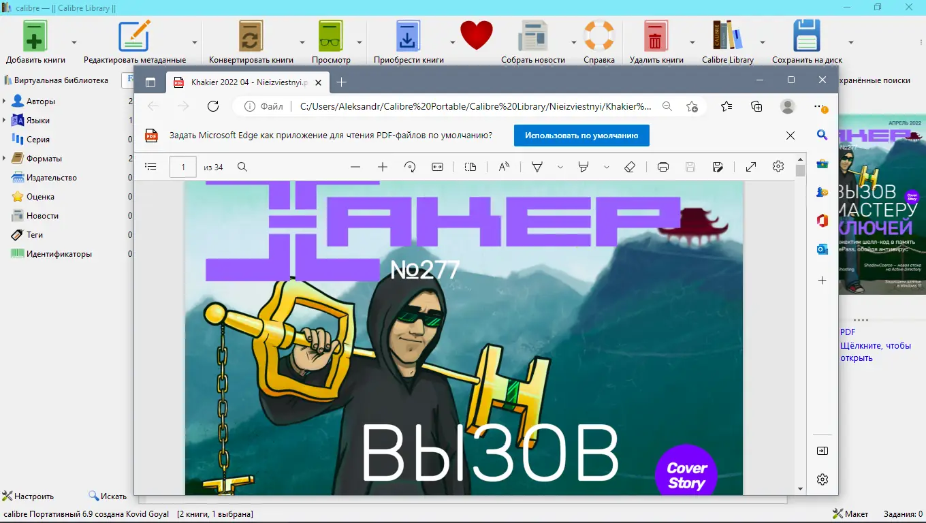The image size is (926, 523).
Task: Click the PDF search magnifier icon
Action: tap(242, 167)
